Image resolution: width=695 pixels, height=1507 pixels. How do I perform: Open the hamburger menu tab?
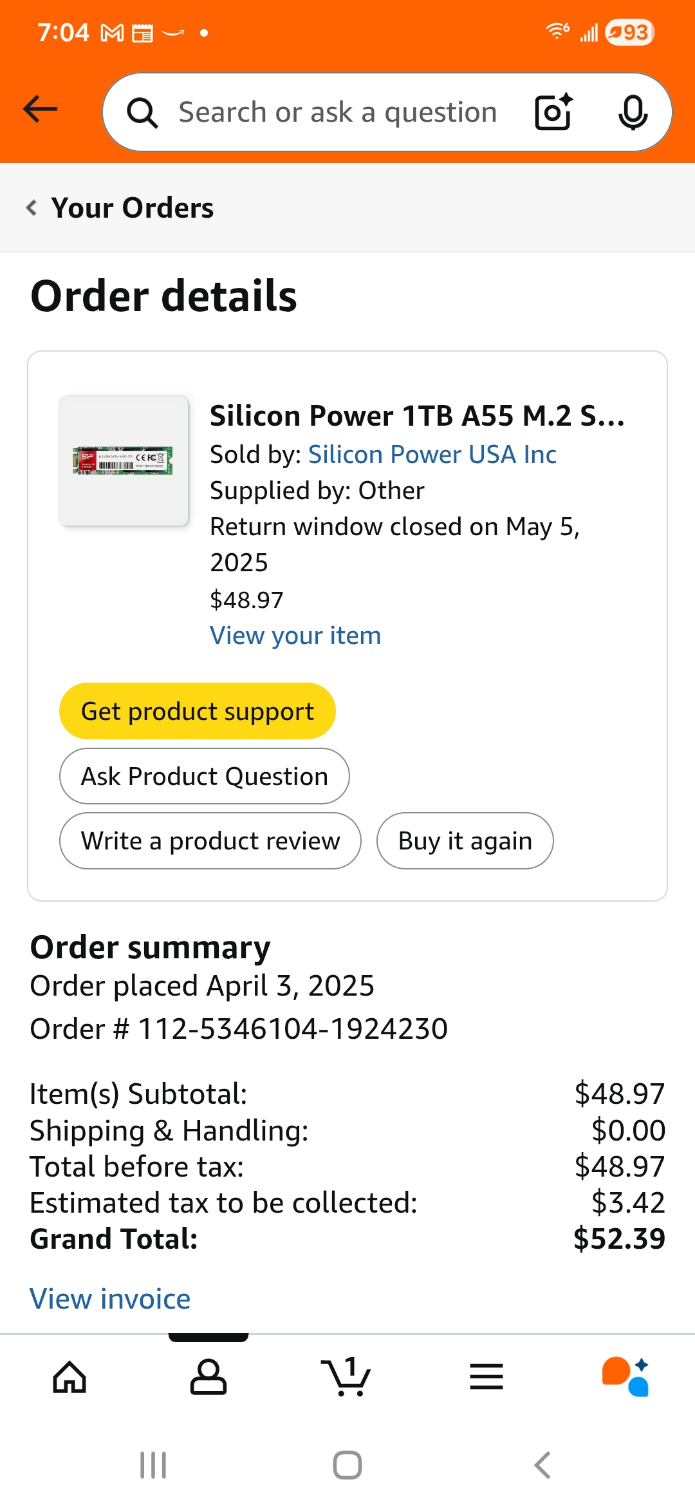tap(486, 1377)
